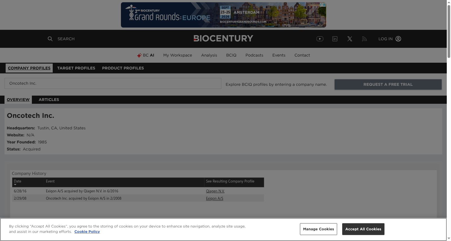The height and width of the screenshot is (241, 451).
Task: Switch to Target Profiles tab
Action: (76, 68)
